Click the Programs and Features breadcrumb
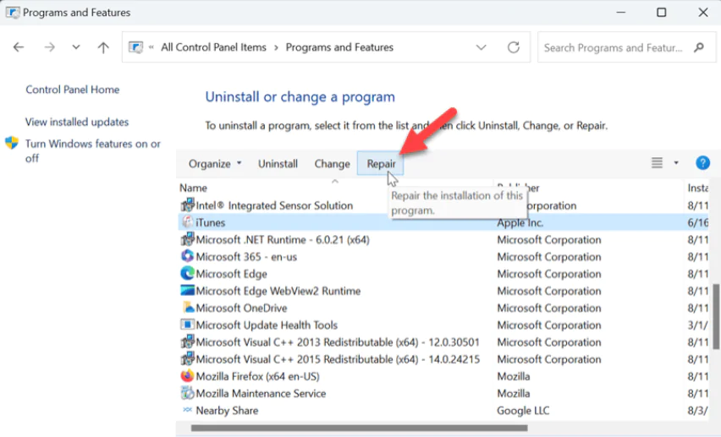 pos(339,47)
